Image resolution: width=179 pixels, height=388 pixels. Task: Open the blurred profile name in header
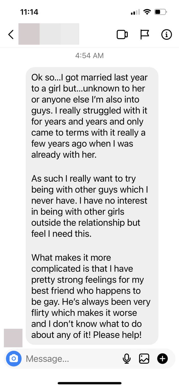[59, 34]
